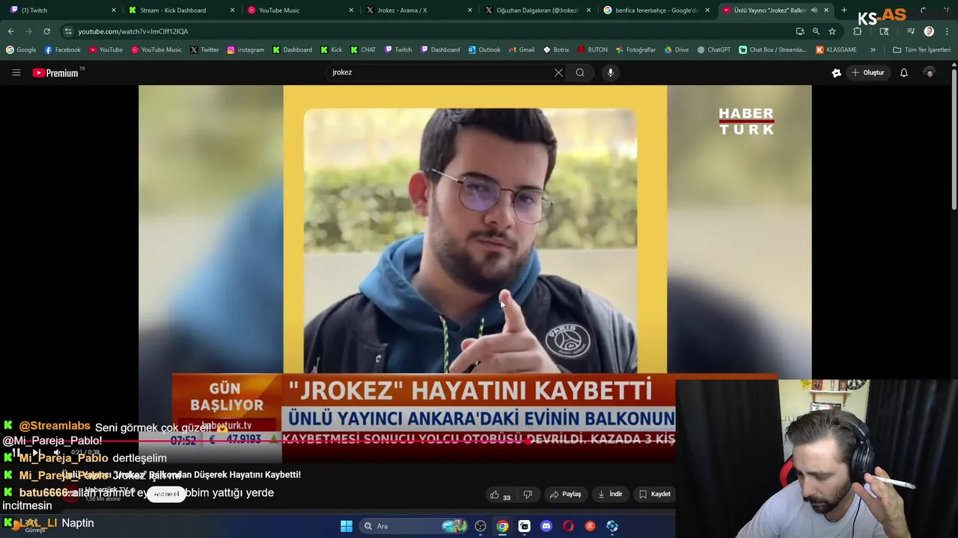Open the KLASGAME bookmark
This screenshot has height=538, width=958.
click(x=836, y=50)
